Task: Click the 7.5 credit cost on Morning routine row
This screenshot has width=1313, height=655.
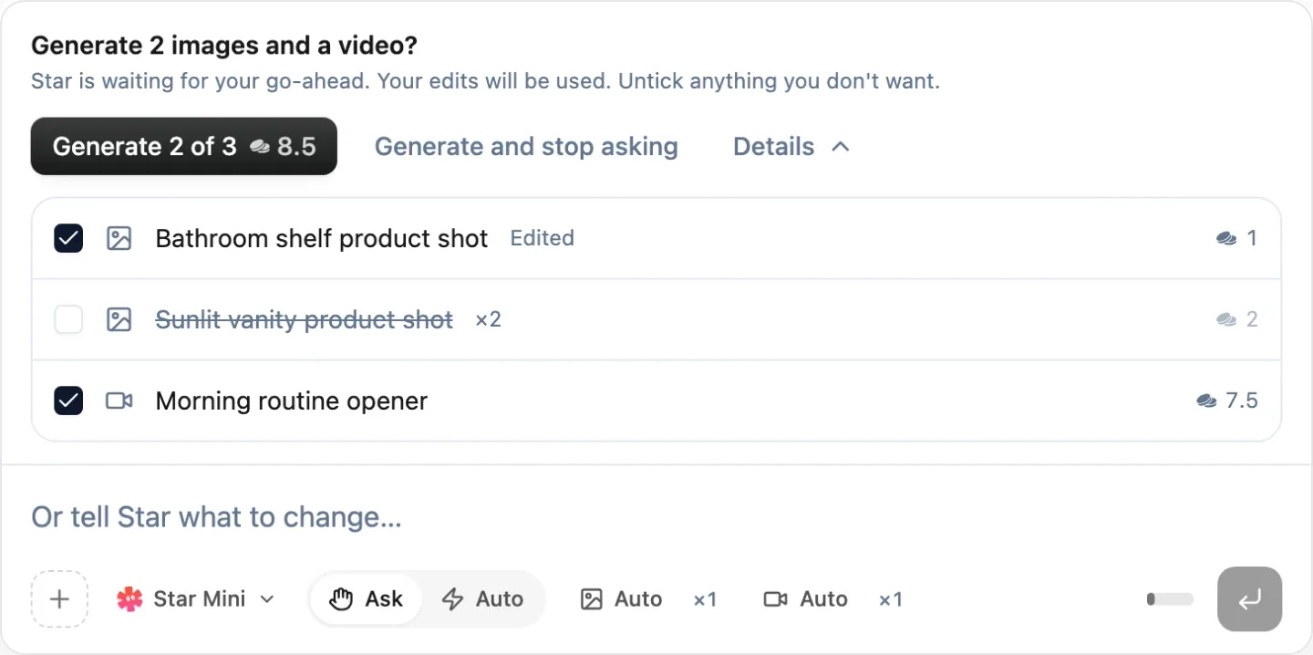Action: point(1227,400)
